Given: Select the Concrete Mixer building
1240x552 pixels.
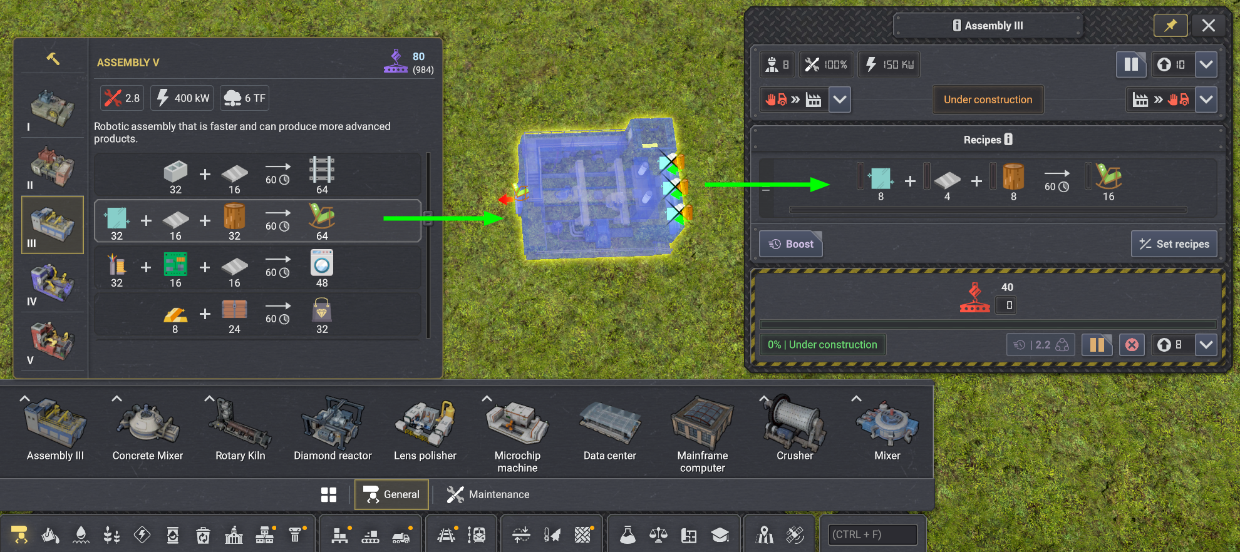Looking at the screenshot, I should (148, 432).
